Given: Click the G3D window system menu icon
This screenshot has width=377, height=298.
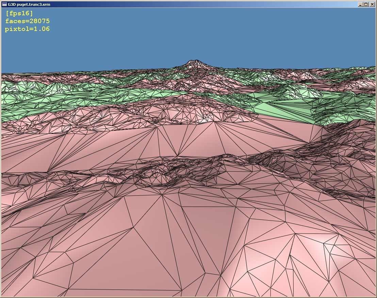Looking at the screenshot, I should [x=4, y=4].
